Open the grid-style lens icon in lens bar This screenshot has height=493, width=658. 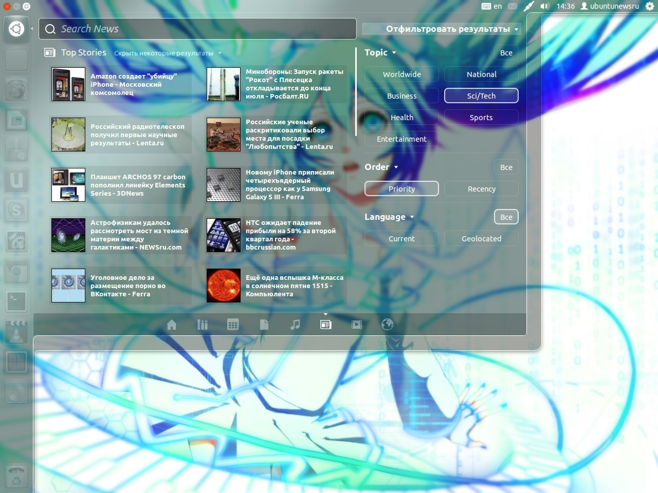pyautogui.click(x=233, y=325)
